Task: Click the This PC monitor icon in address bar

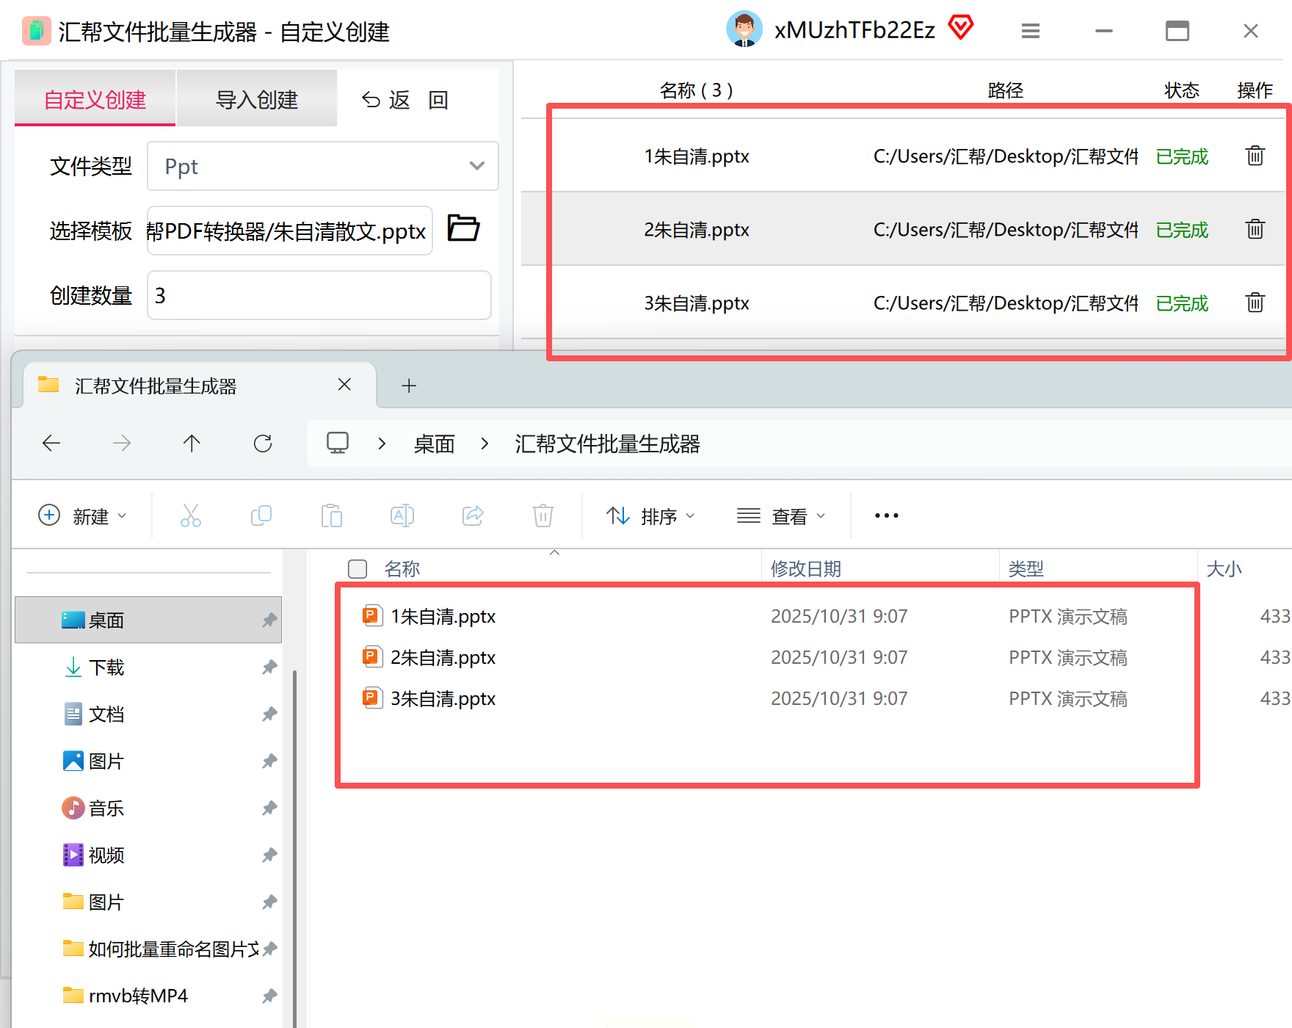Action: click(x=338, y=443)
